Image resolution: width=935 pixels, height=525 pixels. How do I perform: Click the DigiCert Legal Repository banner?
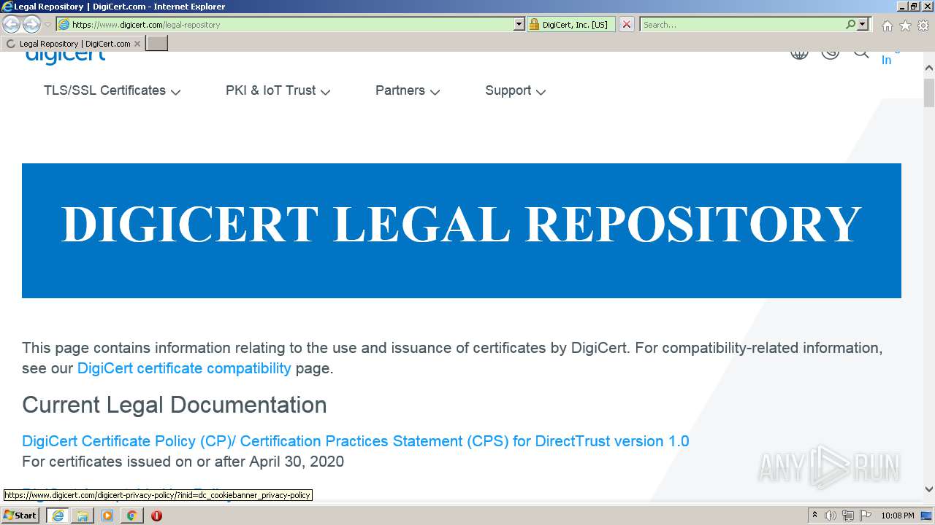click(462, 230)
